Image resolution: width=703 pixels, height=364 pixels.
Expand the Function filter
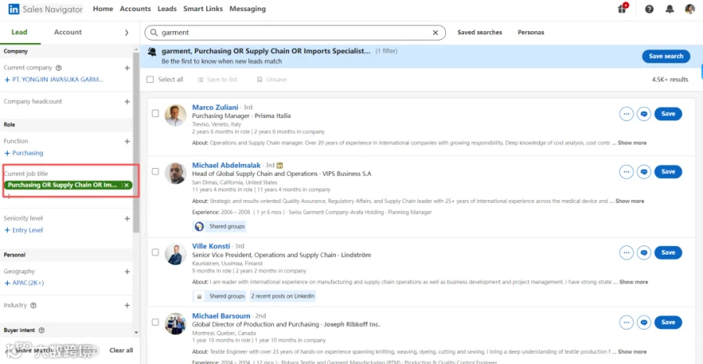(x=127, y=141)
